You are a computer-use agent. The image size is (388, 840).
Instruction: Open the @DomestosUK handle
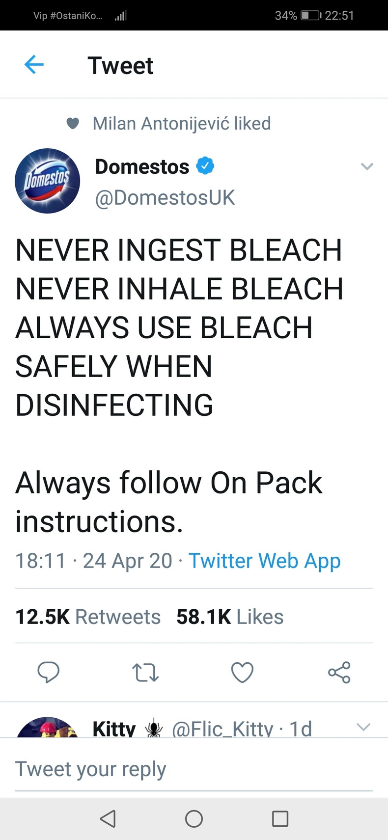(x=165, y=198)
